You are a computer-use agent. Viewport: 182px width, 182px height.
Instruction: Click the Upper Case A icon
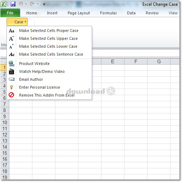12,38
